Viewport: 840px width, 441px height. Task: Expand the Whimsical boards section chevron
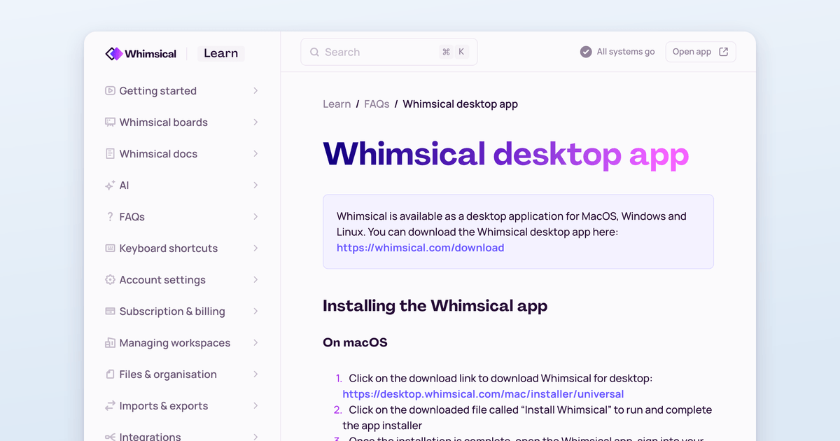point(255,122)
